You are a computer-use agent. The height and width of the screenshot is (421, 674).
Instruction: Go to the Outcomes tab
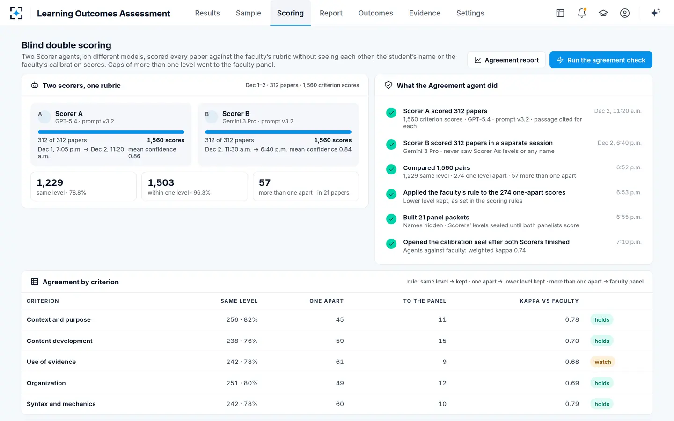pos(375,13)
